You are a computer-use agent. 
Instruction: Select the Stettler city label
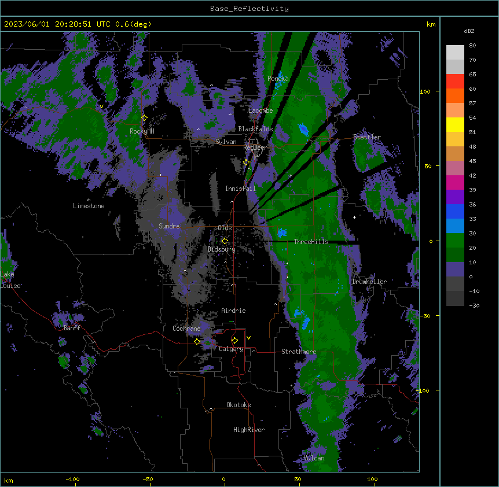367,137
